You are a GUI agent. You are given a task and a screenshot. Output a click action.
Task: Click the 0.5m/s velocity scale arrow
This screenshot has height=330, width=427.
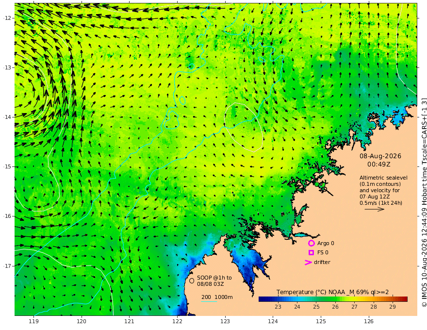pos(375,209)
